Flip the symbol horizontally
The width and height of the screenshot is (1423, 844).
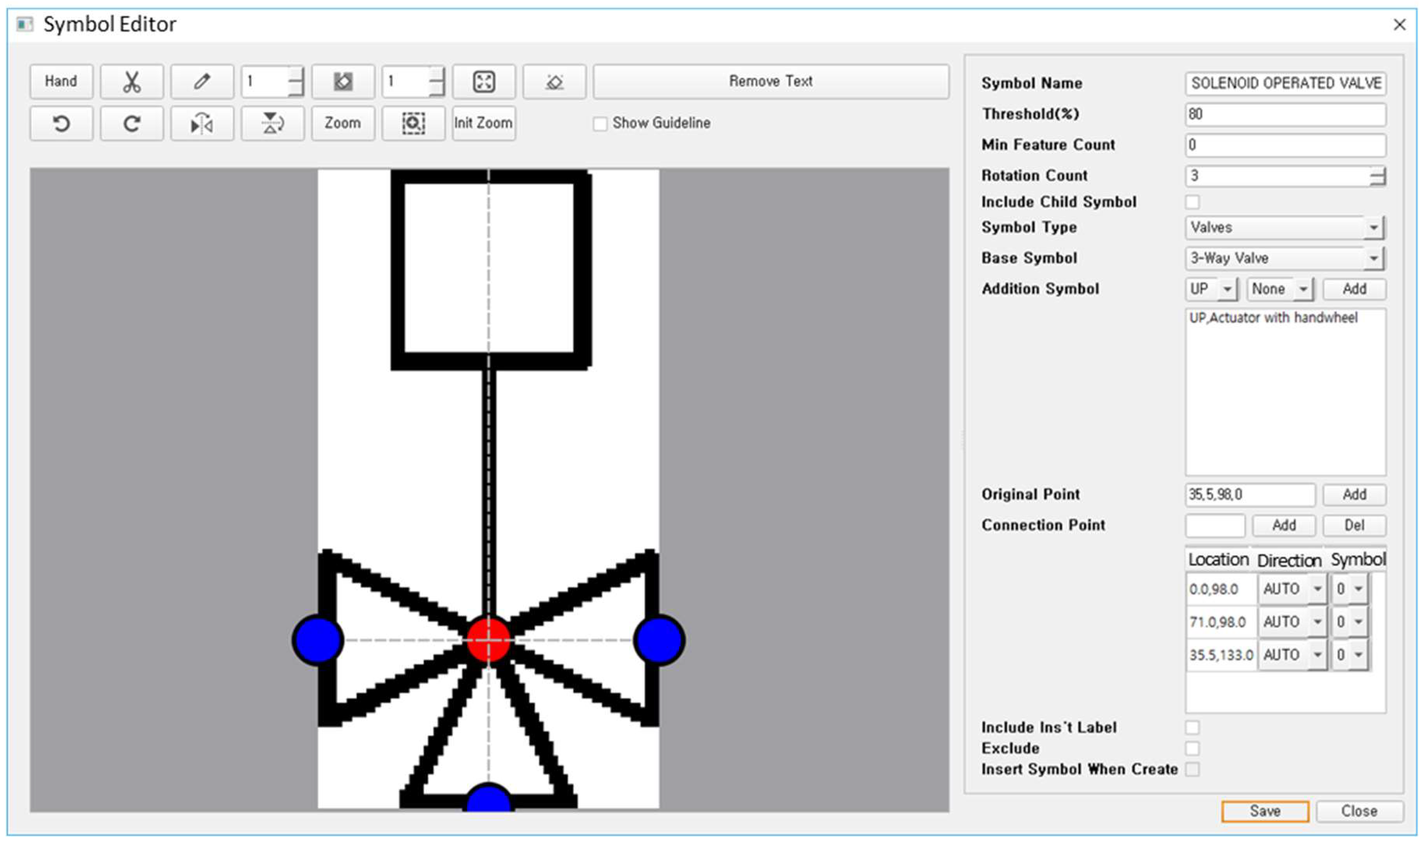202,123
